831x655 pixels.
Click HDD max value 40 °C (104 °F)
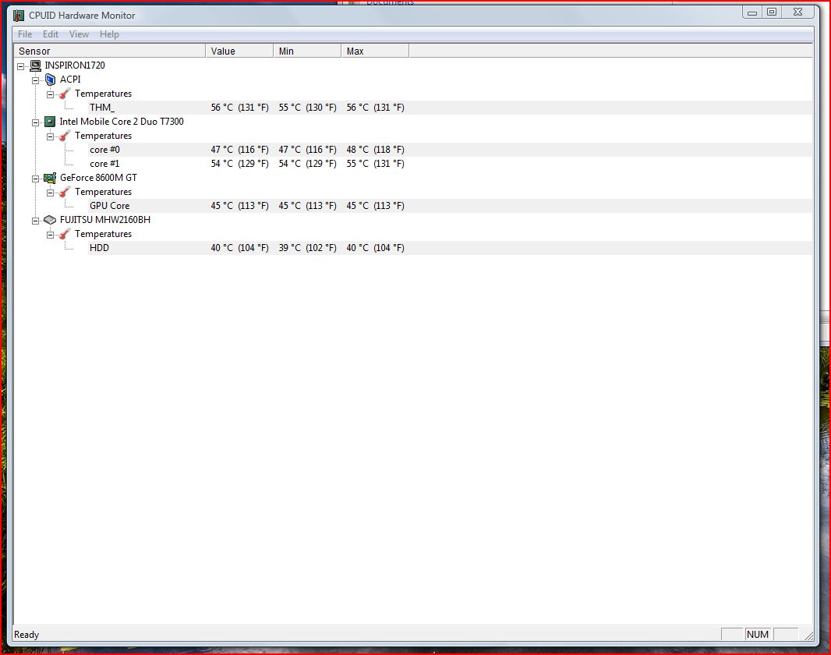click(x=375, y=248)
